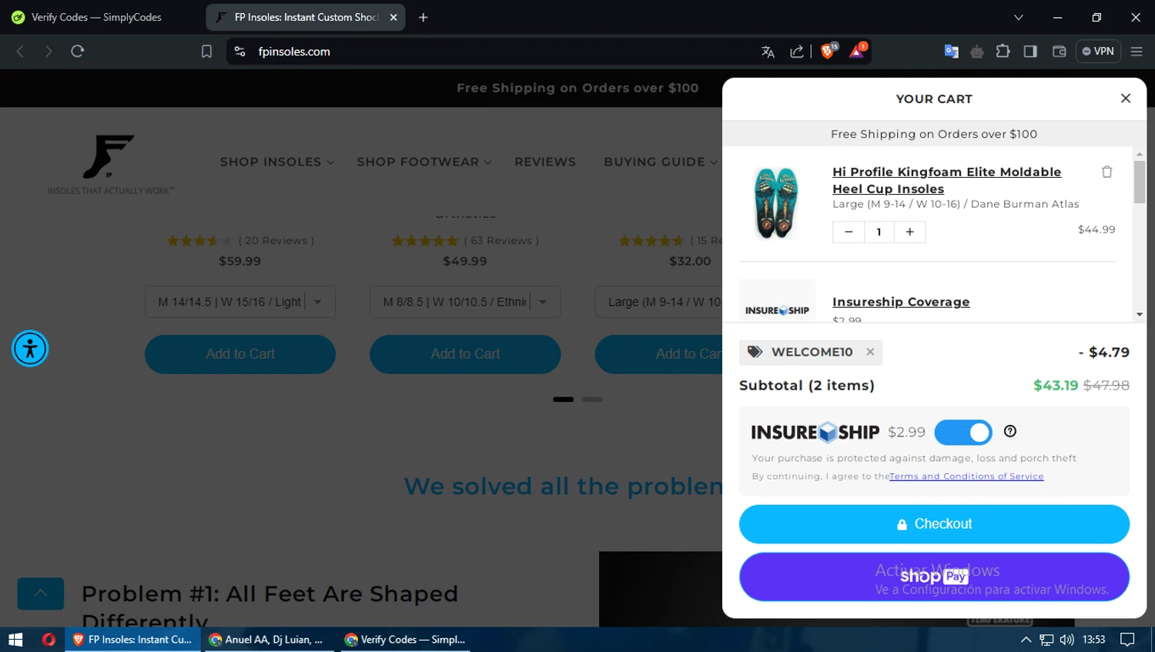This screenshot has height=652, width=1155.
Task: Expand the Shop Footwear menu
Action: [424, 162]
